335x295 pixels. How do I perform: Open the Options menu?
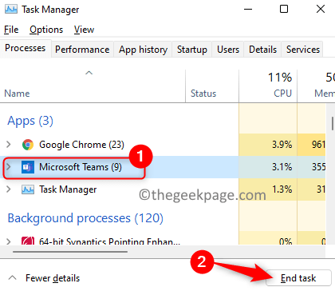46,30
